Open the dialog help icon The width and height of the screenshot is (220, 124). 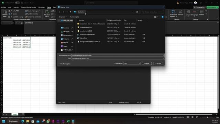(163, 17)
